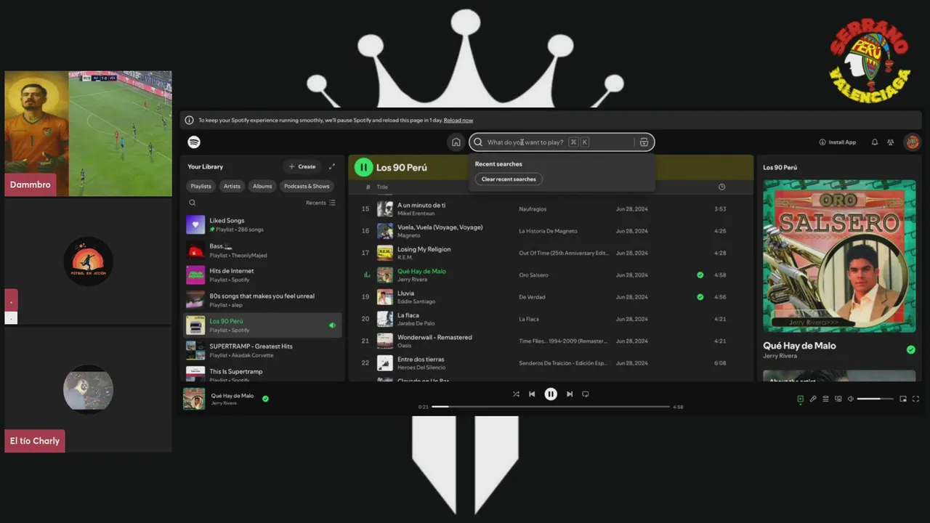The width and height of the screenshot is (930, 523).
Task: Toggle saved checkmark for Qué Hay de Malo row
Action: pos(700,275)
